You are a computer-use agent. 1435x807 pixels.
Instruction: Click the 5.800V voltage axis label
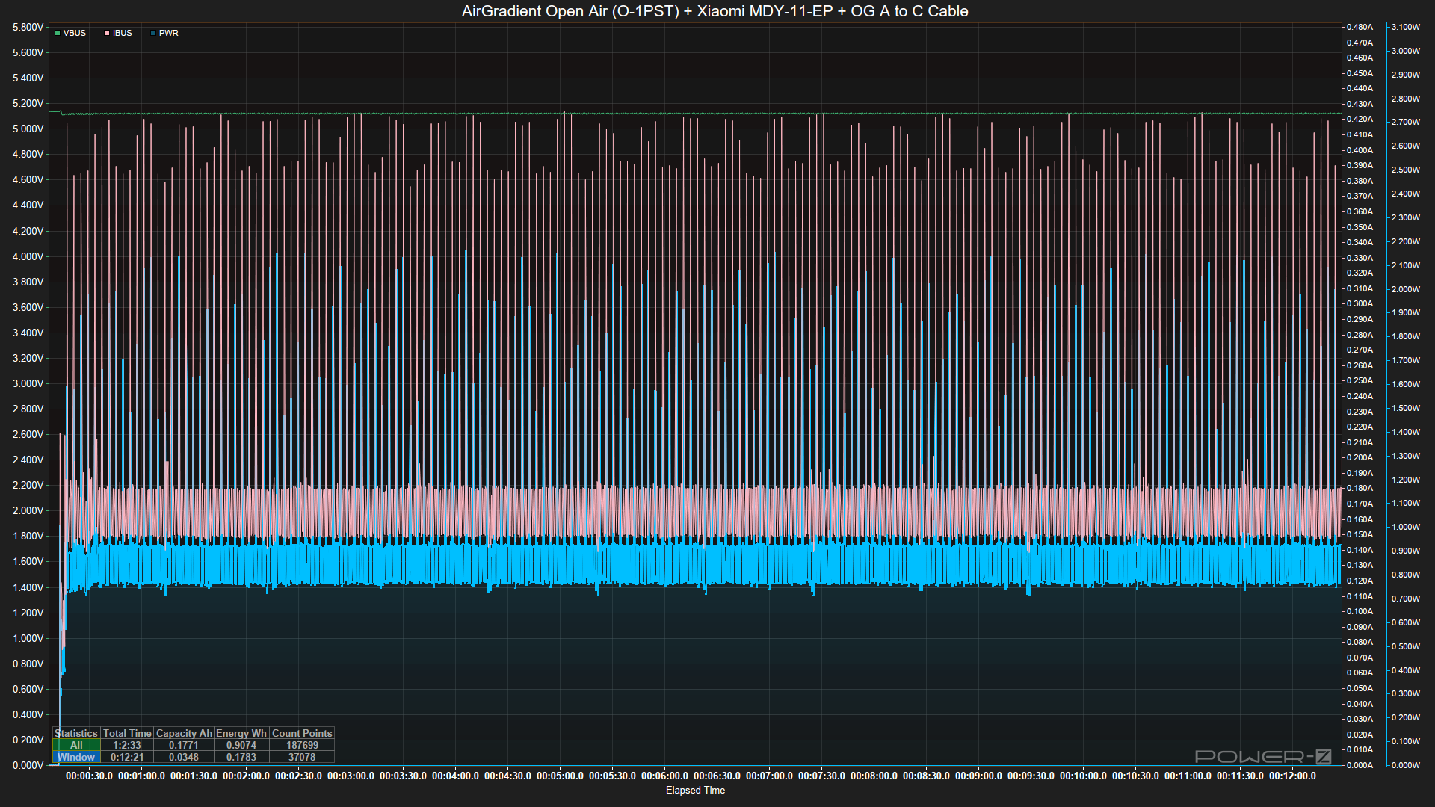tap(28, 27)
